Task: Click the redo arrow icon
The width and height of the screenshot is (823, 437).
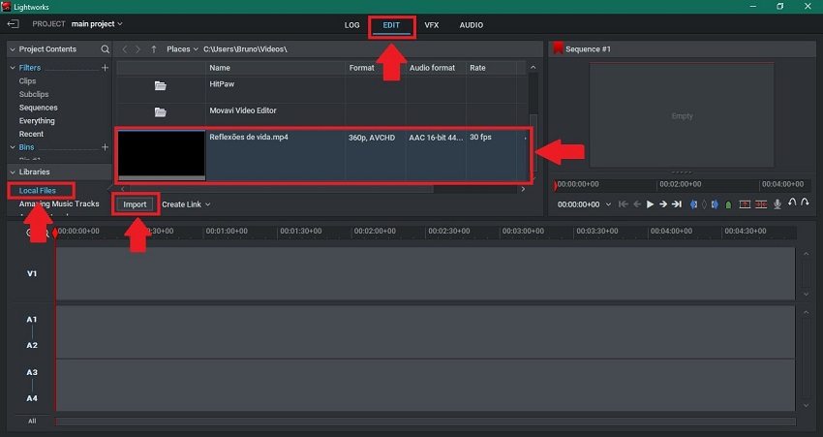Action: (x=806, y=203)
